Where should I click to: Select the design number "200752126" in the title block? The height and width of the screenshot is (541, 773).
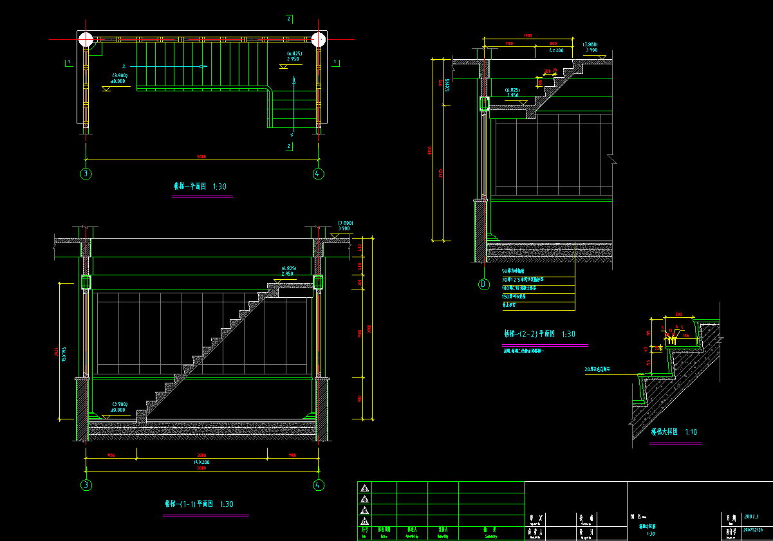click(x=754, y=530)
